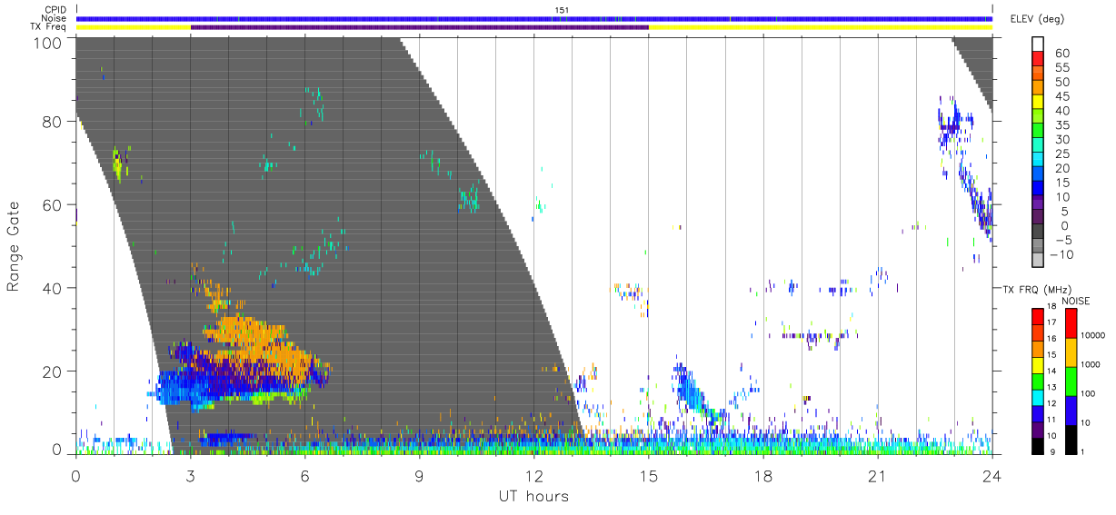Click the red 17–18 TX FRQ colorbar segment
Viewport: 1116px width, 515px height.
coord(1038,317)
